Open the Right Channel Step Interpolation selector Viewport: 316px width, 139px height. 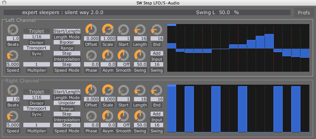click(x=67, y=114)
